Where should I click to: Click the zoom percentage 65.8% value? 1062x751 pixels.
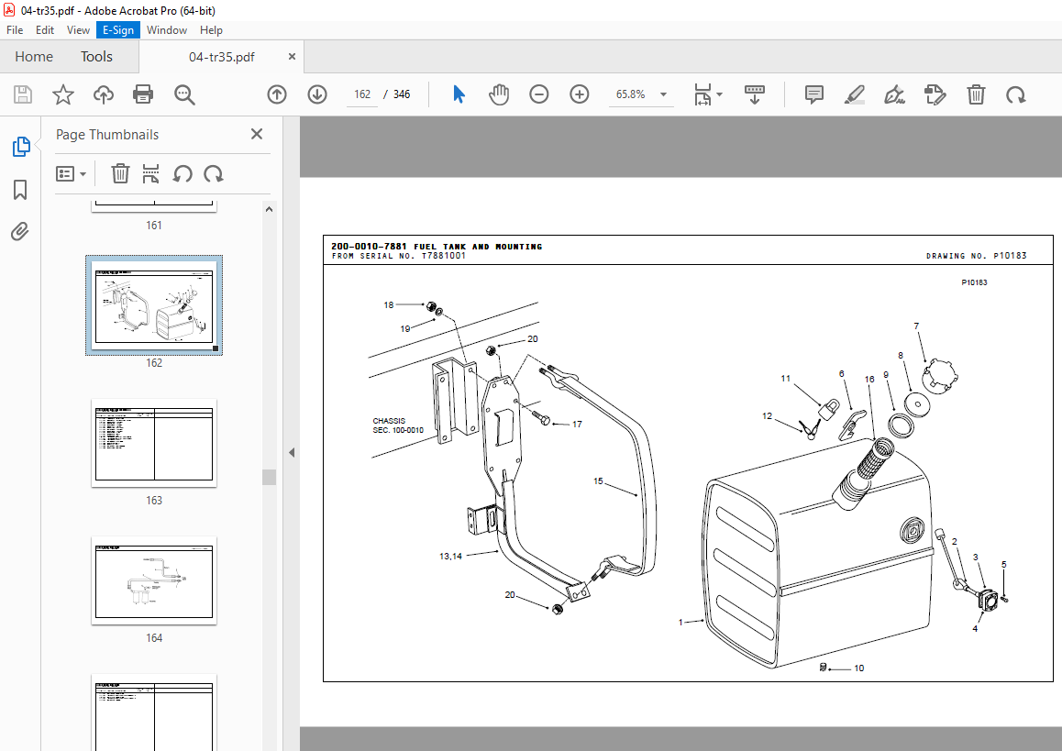[x=631, y=94]
